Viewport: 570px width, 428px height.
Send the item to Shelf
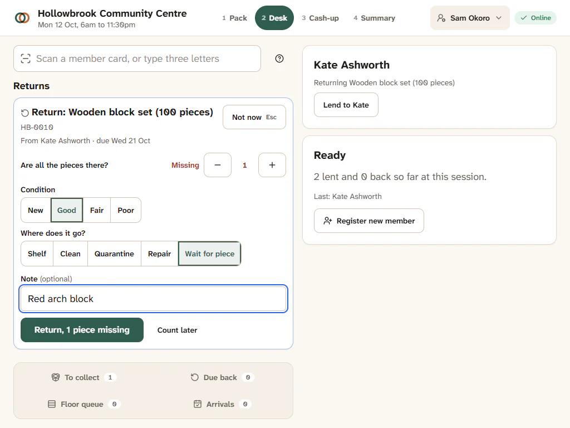[x=37, y=254]
